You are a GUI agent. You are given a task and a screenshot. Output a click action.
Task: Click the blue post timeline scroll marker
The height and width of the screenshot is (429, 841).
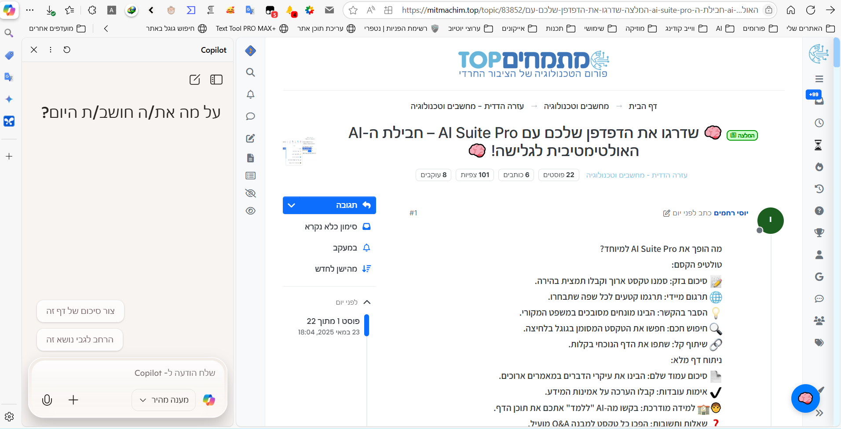367,326
